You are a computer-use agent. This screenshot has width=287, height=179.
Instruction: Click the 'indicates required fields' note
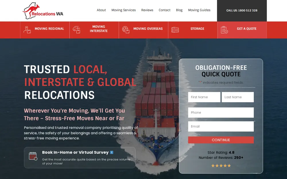(221, 82)
